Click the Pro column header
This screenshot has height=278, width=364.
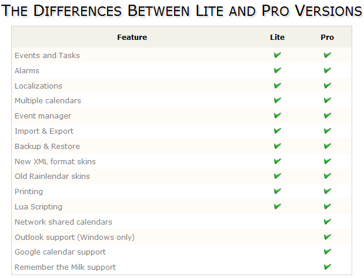tap(328, 37)
